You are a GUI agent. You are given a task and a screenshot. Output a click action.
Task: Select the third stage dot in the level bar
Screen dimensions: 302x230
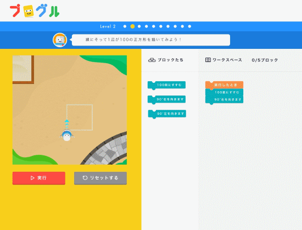coord(139,26)
